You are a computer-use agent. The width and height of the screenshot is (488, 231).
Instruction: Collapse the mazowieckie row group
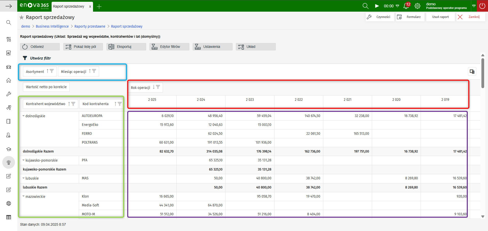tap(24, 196)
